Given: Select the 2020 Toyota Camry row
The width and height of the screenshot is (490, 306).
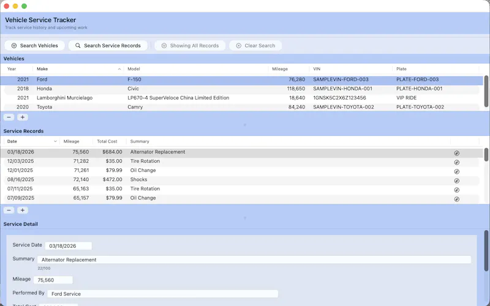Looking at the screenshot, I should [241, 106].
